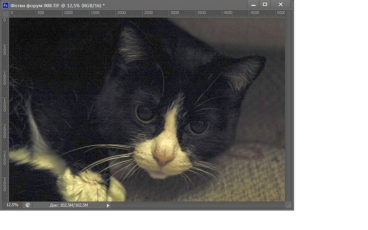Click the 4000 mark on horizontal ruler
Image resolution: width=368 pixels, height=230 pixels.
point(227,13)
